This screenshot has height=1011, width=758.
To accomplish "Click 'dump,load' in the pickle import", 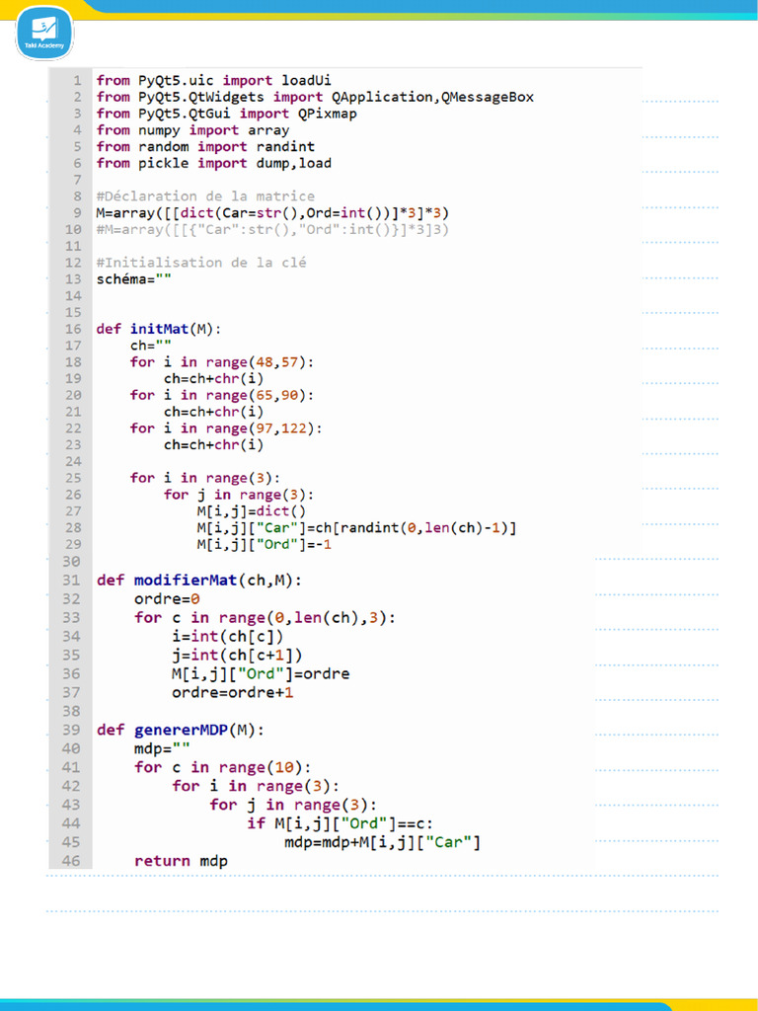I will tap(294, 163).
